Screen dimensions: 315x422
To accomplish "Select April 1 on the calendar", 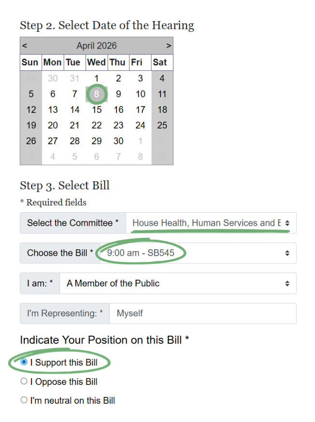I will point(97,79).
